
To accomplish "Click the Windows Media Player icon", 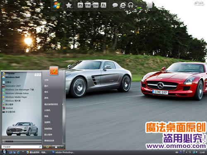I will pyautogui.click(x=4, y=97).
